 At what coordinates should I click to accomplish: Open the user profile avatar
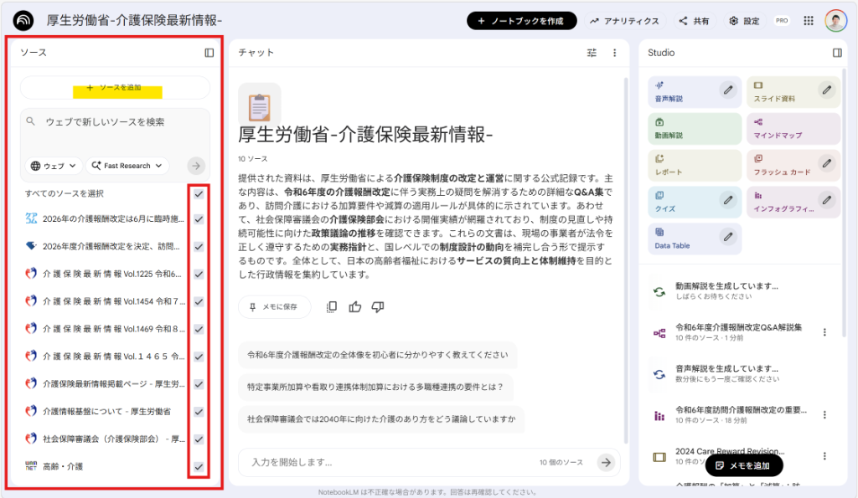coord(835,21)
